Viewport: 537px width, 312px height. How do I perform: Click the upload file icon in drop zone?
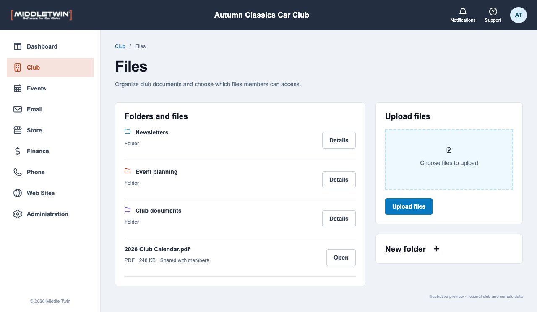coord(449,150)
